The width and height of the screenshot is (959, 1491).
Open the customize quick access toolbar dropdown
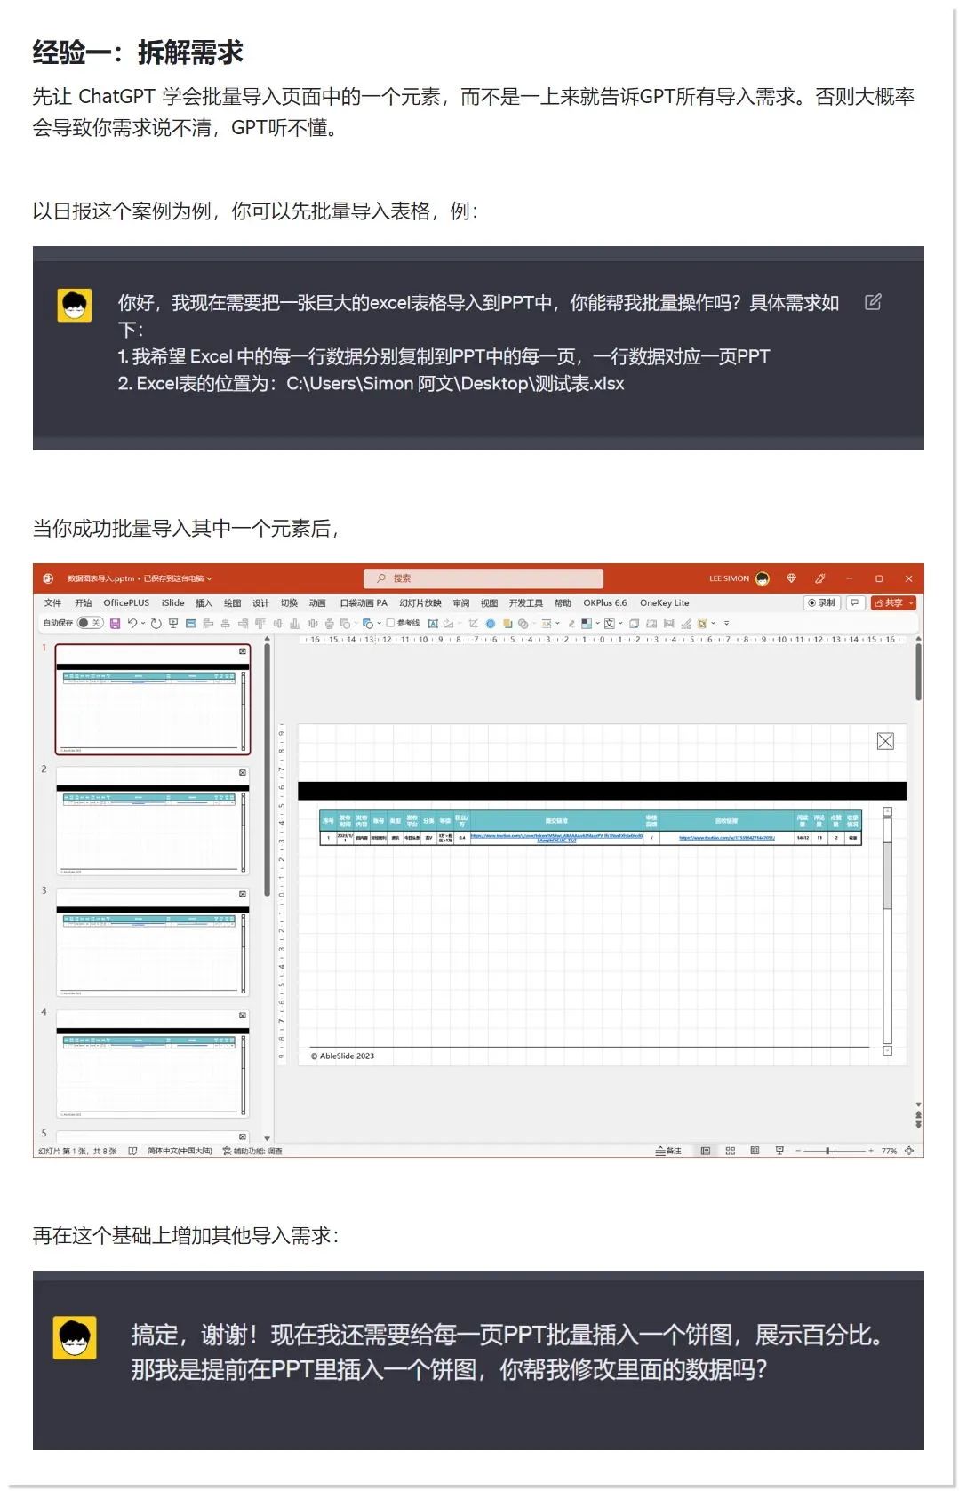point(727,624)
